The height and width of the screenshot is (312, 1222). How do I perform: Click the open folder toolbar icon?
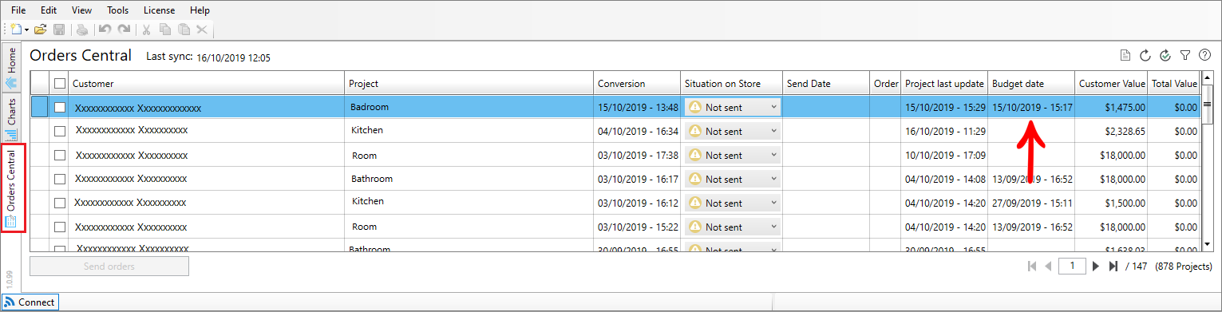click(40, 30)
